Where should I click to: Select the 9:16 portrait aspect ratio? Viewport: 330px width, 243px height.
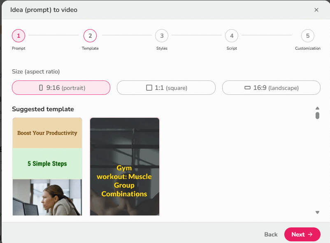pyautogui.click(x=61, y=87)
